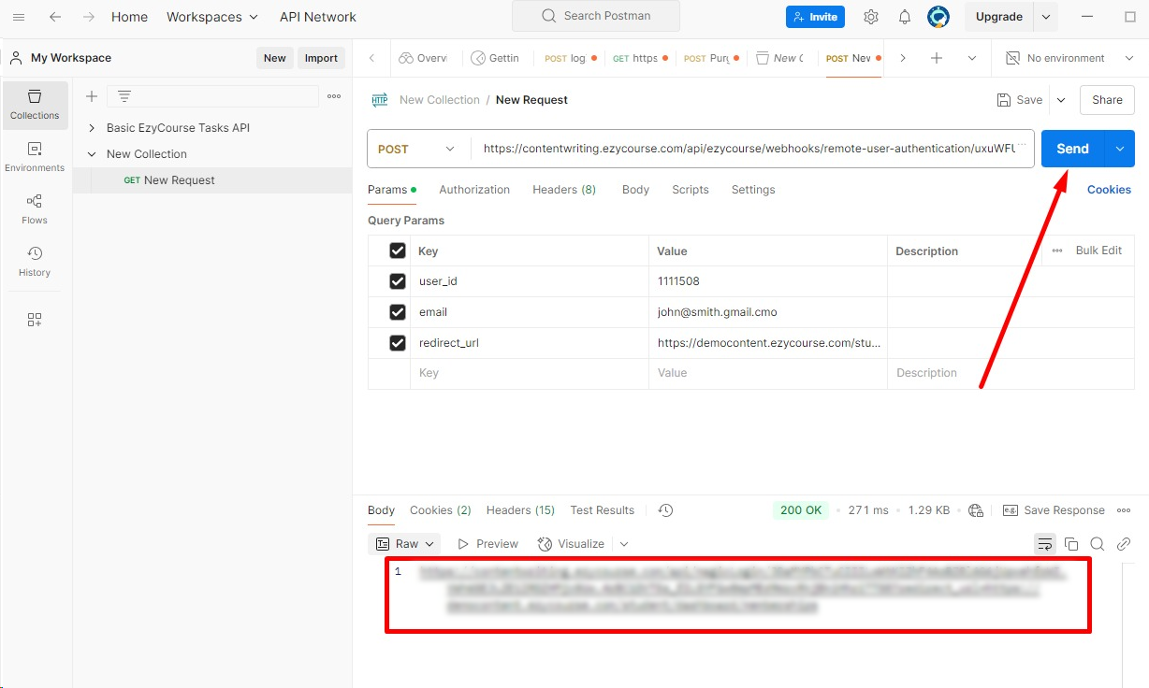
Task: Open the Cookies link
Action: point(1109,190)
